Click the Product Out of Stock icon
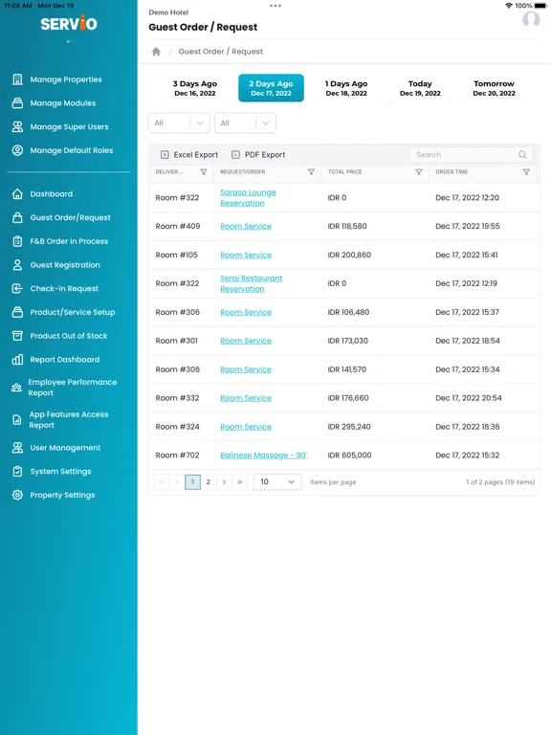This screenshot has width=551, height=735. click(17, 336)
